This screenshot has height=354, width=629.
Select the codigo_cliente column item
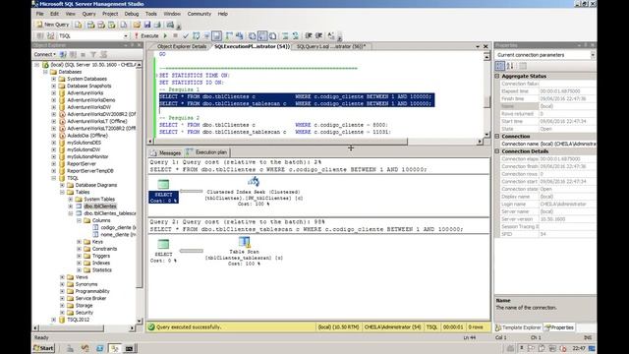coord(118,227)
